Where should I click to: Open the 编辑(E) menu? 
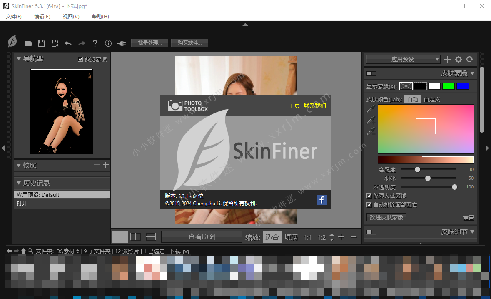tap(42, 16)
